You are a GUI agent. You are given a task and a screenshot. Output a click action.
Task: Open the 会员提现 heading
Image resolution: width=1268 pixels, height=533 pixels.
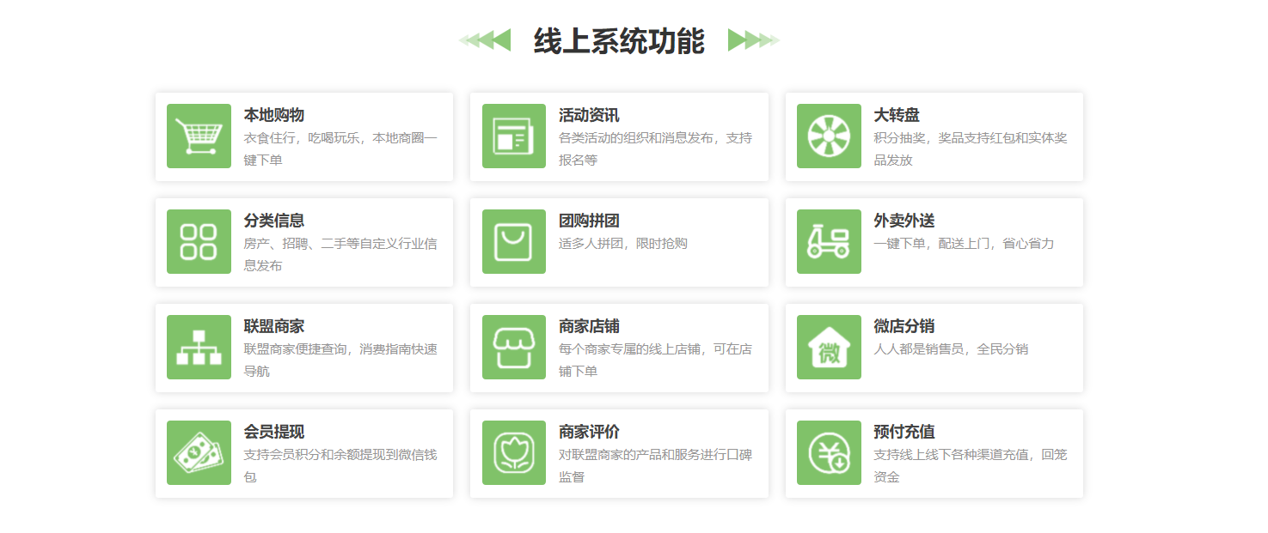pos(273,432)
